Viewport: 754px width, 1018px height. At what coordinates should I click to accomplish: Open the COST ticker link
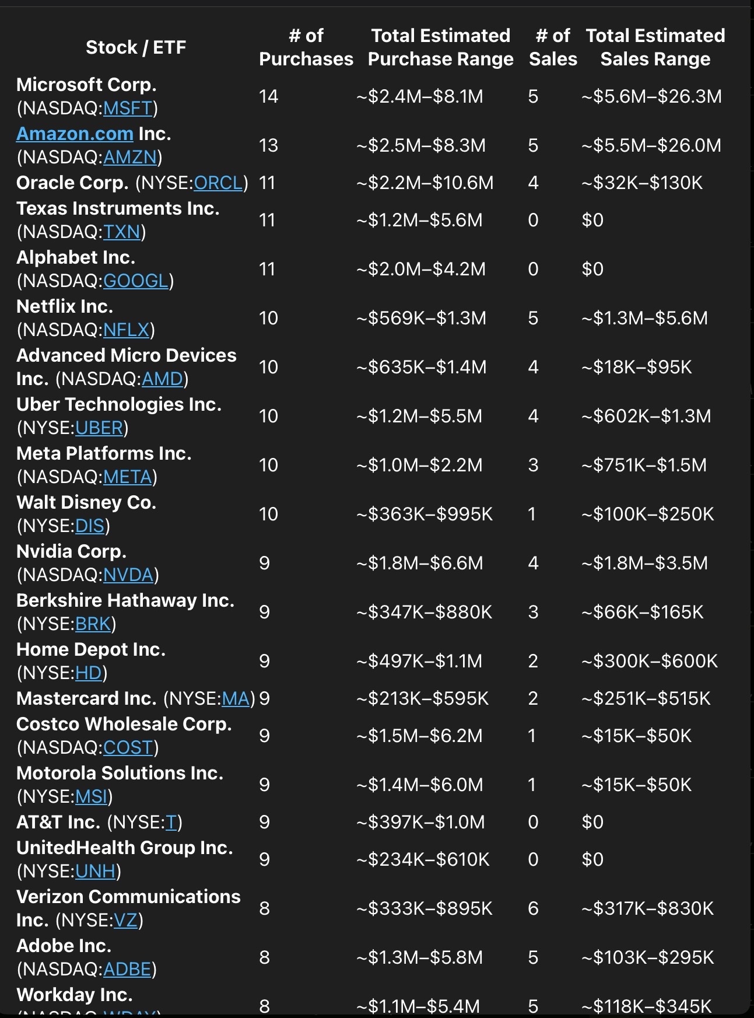[x=128, y=748]
